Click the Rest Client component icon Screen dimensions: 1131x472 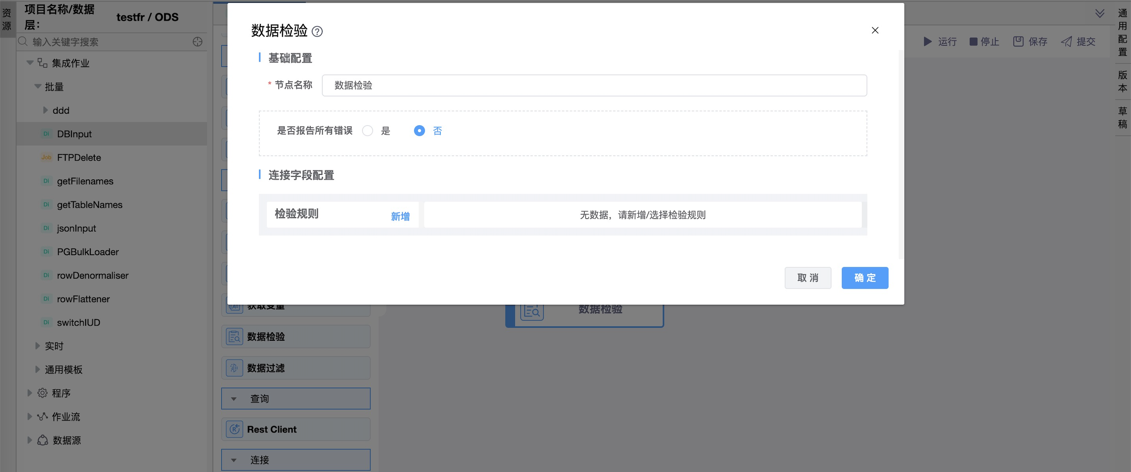click(x=234, y=429)
